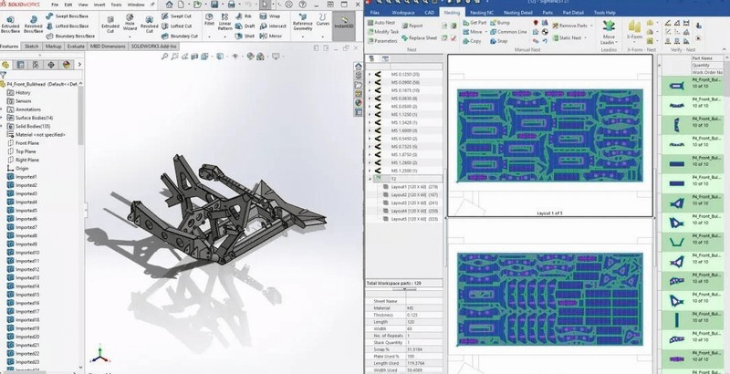Click the Auto Nest icon
The height and width of the screenshot is (374, 730).
click(372, 21)
